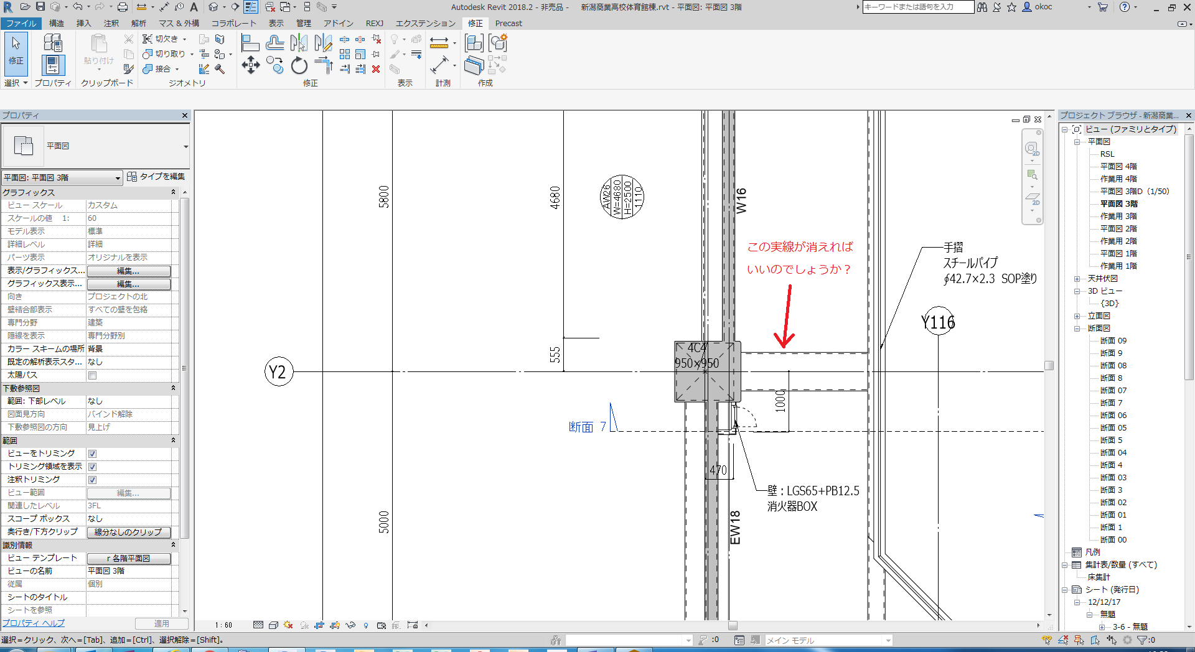1195x652 pixels.
Task: Open the Print icon in quick access toolbar
Action: pyautogui.click(x=123, y=7)
